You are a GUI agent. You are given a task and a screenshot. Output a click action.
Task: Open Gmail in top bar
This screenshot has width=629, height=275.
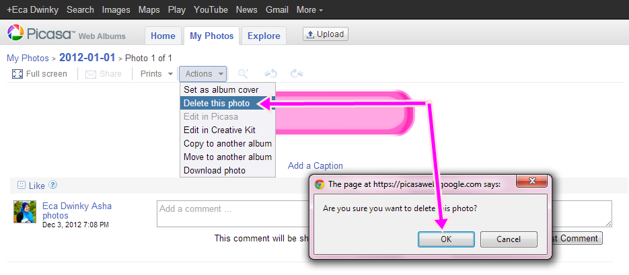276,9
